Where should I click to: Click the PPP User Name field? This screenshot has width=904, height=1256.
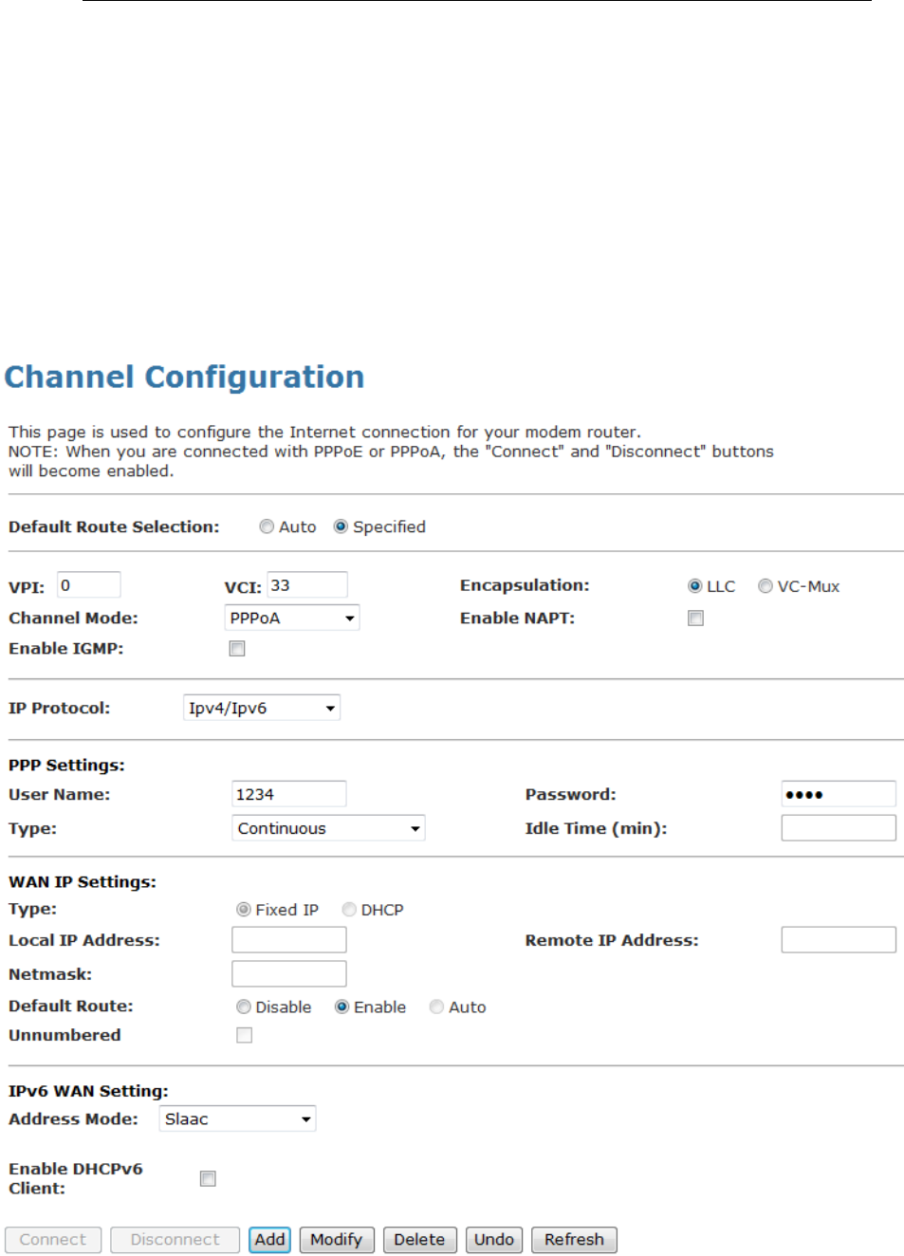[x=288, y=794]
